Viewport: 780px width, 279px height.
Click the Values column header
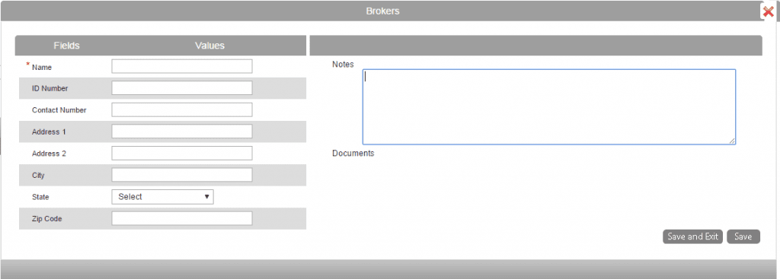[x=209, y=46]
